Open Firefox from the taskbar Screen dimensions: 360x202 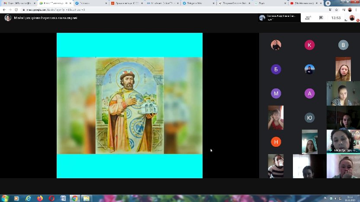40,198
